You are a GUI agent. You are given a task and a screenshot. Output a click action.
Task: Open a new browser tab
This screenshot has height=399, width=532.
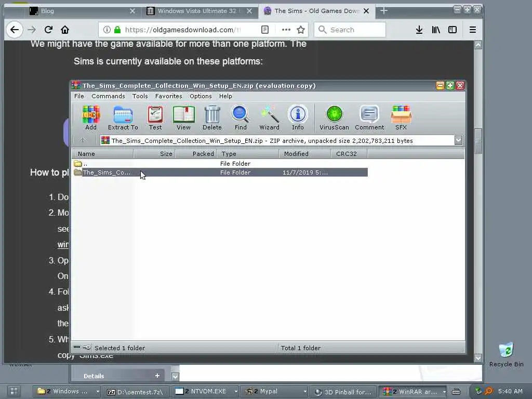click(x=384, y=11)
